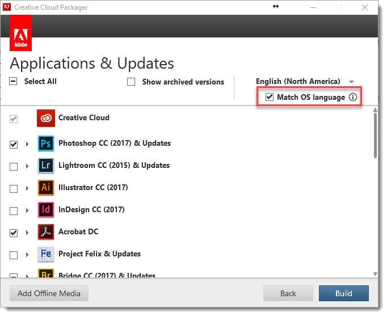Select 'Illustrator CC (2017)' text
Image resolution: width=387 pixels, height=316 pixels.
[x=93, y=187]
